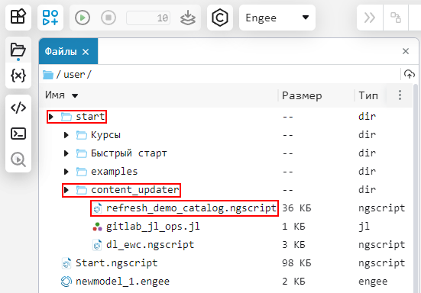Collapse the content_updater folder
421x293 pixels.
click(66, 190)
